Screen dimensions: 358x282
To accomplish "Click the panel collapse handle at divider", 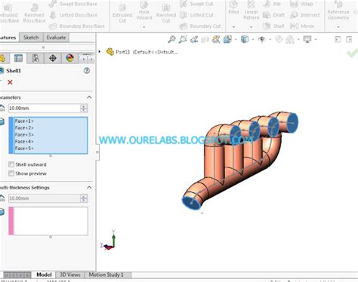I will tap(97, 152).
